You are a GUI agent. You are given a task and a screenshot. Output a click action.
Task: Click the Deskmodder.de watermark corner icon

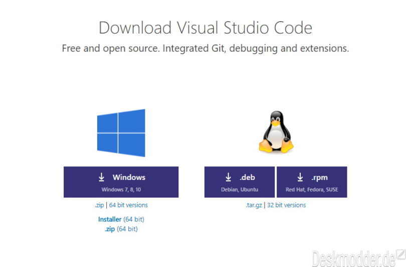400,255
